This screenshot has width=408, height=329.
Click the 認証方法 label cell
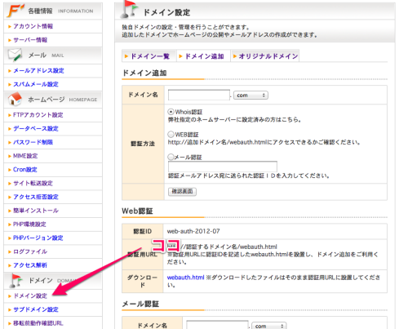(143, 144)
